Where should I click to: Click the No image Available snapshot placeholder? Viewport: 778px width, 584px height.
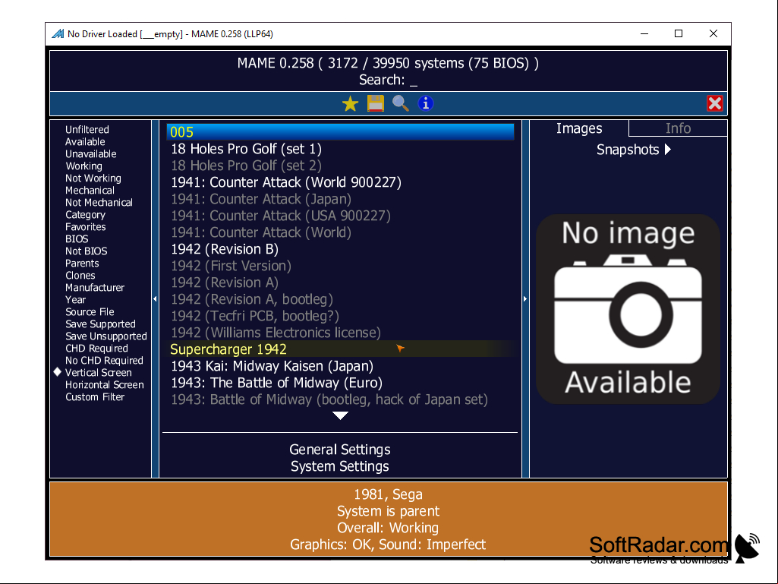pyautogui.click(x=628, y=309)
